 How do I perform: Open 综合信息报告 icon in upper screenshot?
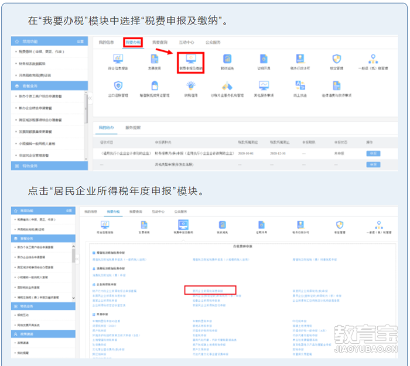[118, 58]
